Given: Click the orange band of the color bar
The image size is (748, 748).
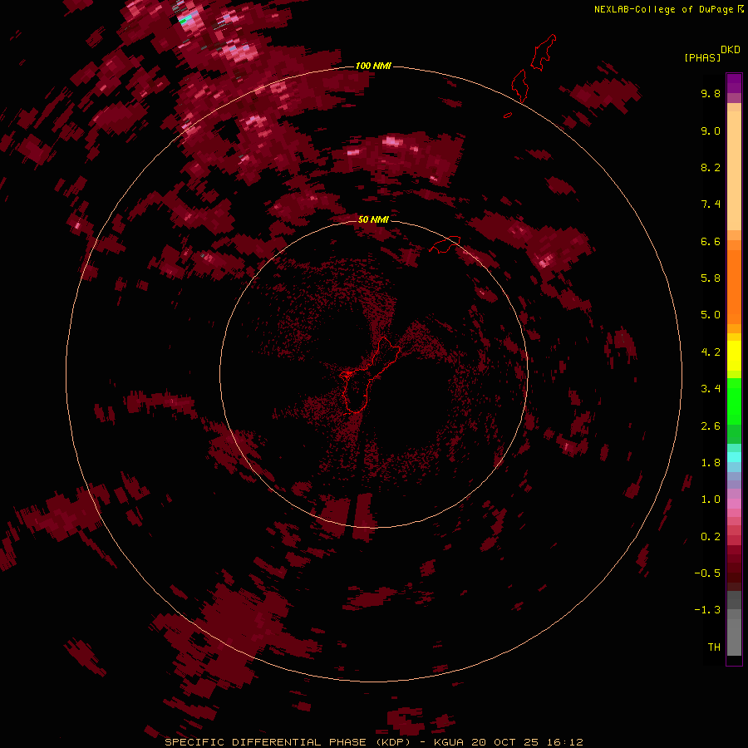Looking at the screenshot, I should point(734,288).
